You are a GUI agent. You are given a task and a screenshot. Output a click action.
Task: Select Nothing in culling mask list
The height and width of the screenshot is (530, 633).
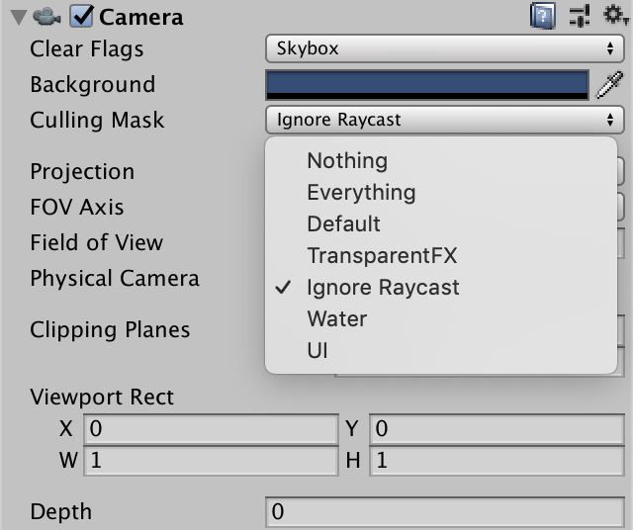[347, 160]
